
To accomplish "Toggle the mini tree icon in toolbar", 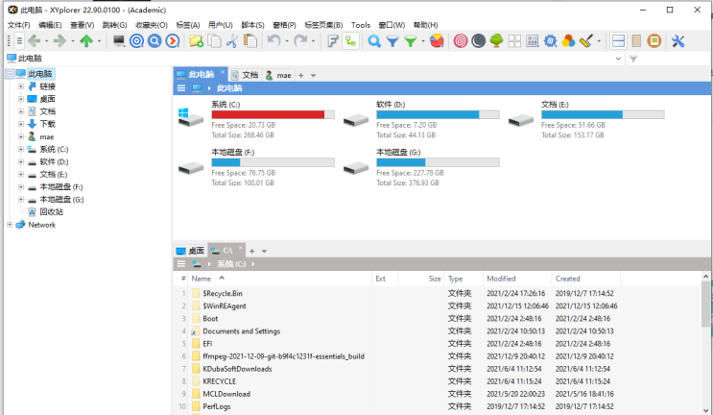I will pyautogui.click(x=350, y=41).
